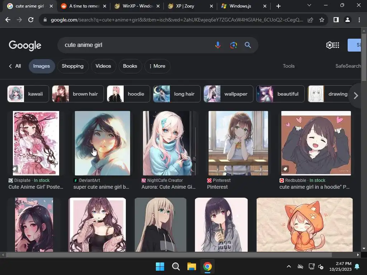
Task: Reload the current page
Action: 31,20
